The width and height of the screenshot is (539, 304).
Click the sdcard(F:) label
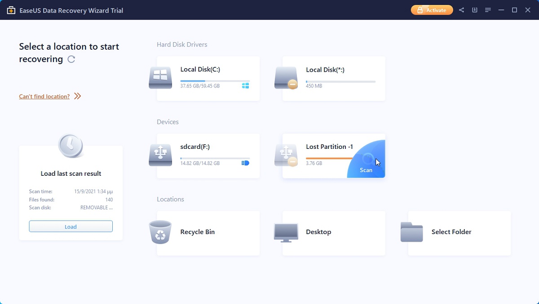(195, 147)
